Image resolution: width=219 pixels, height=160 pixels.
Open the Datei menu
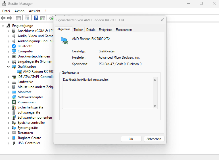tap(6, 11)
